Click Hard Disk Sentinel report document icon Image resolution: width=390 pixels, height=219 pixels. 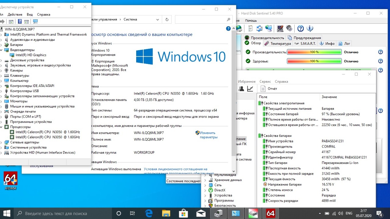(x=250, y=28)
